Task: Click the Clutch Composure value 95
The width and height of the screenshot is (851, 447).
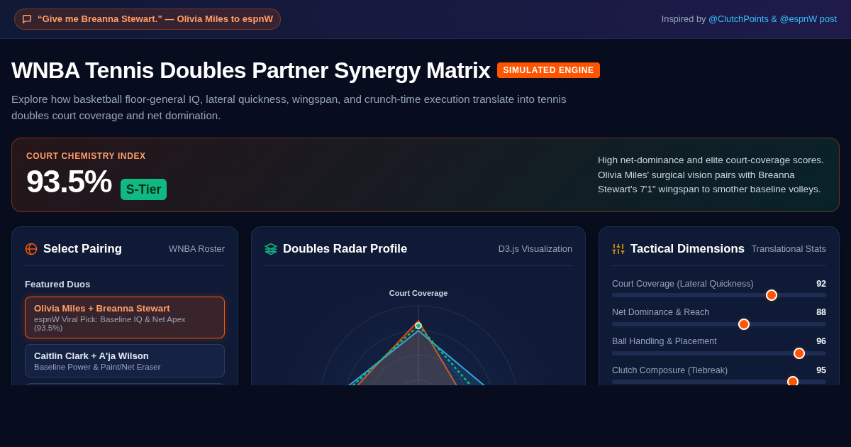Action: click(x=821, y=370)
